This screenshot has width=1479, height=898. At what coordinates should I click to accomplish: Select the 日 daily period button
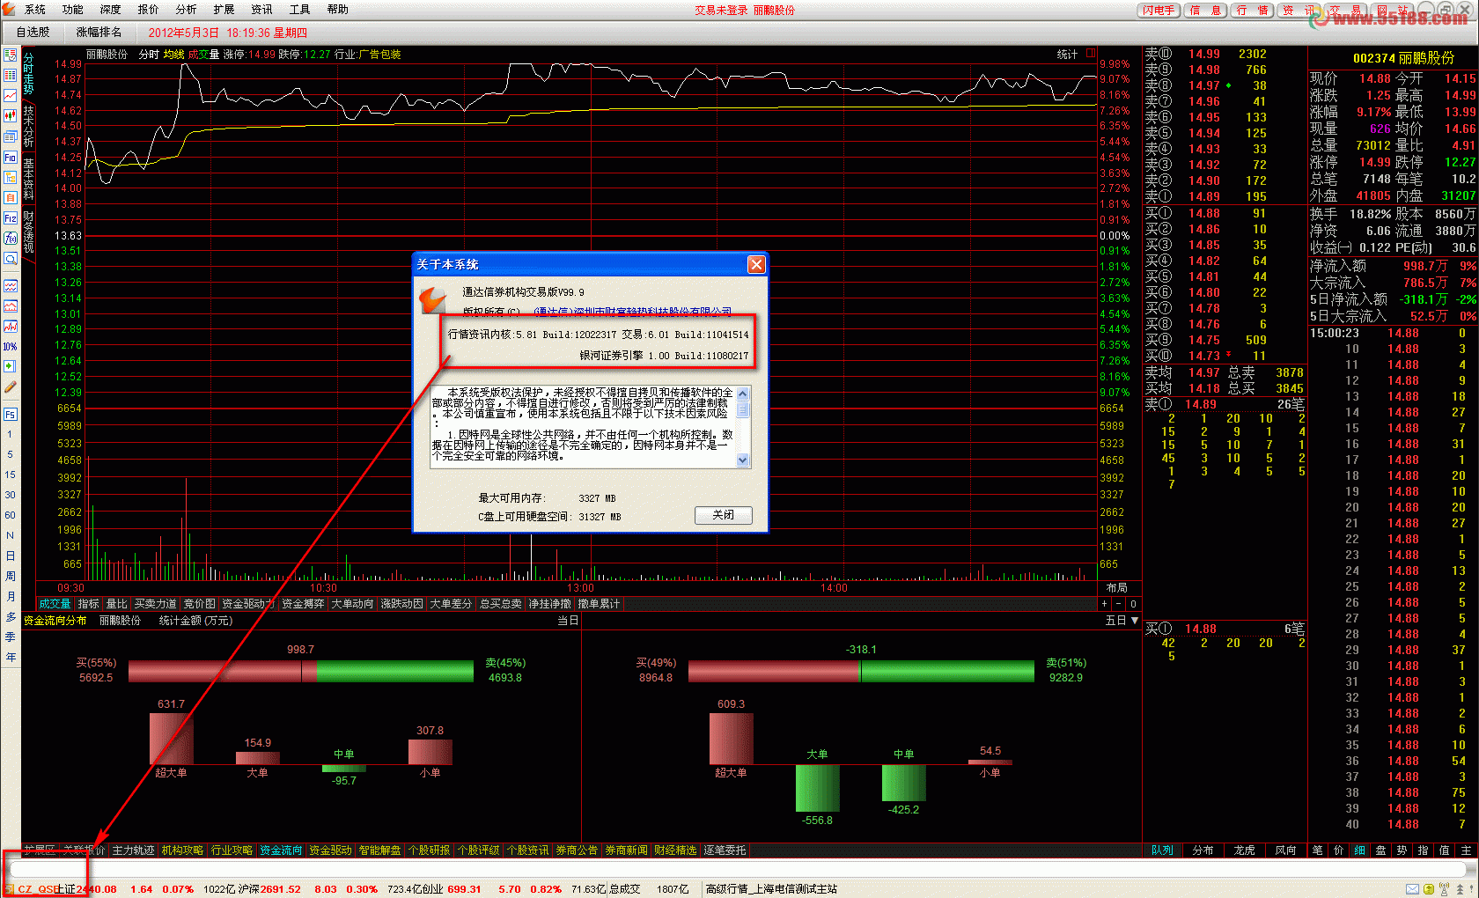point(10,556)
